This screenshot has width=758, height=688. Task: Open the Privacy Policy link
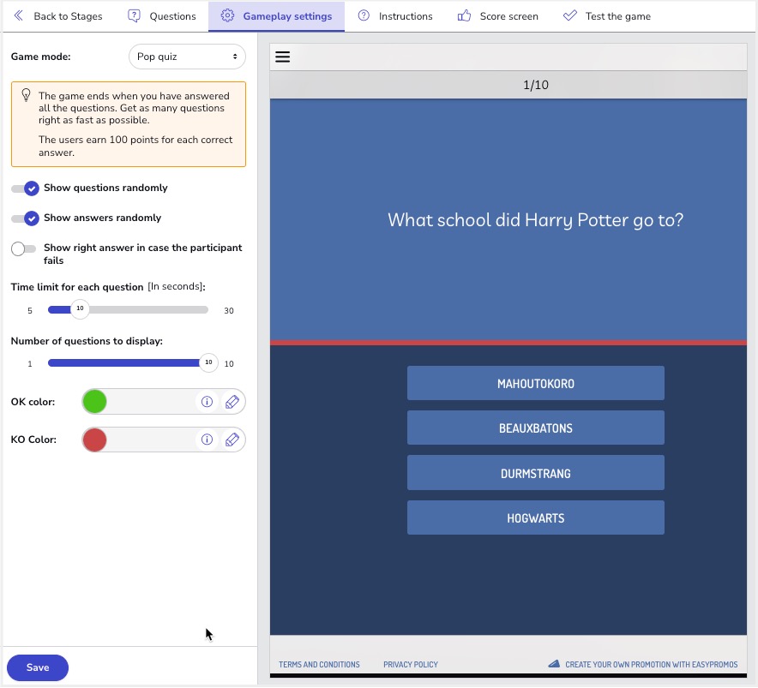tap(411, 665)
